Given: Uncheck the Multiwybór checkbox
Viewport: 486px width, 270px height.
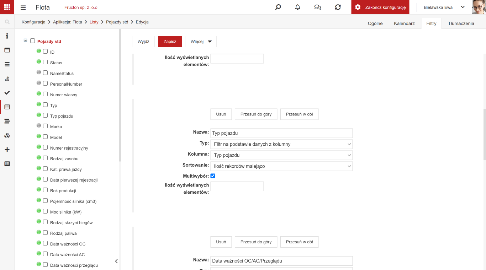Looking at the screenshot, I should 213,176.
